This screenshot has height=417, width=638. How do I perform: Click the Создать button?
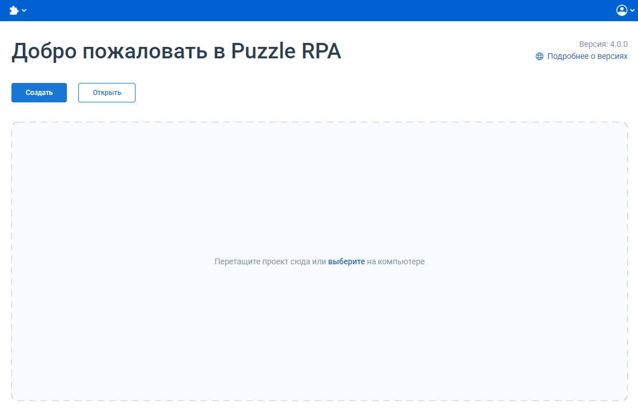(x=39, y=93)
